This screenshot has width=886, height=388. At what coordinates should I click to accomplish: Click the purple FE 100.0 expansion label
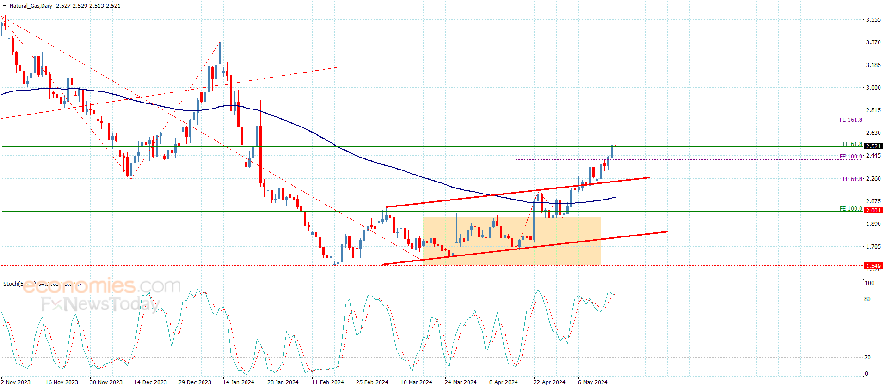coord(850,157)
